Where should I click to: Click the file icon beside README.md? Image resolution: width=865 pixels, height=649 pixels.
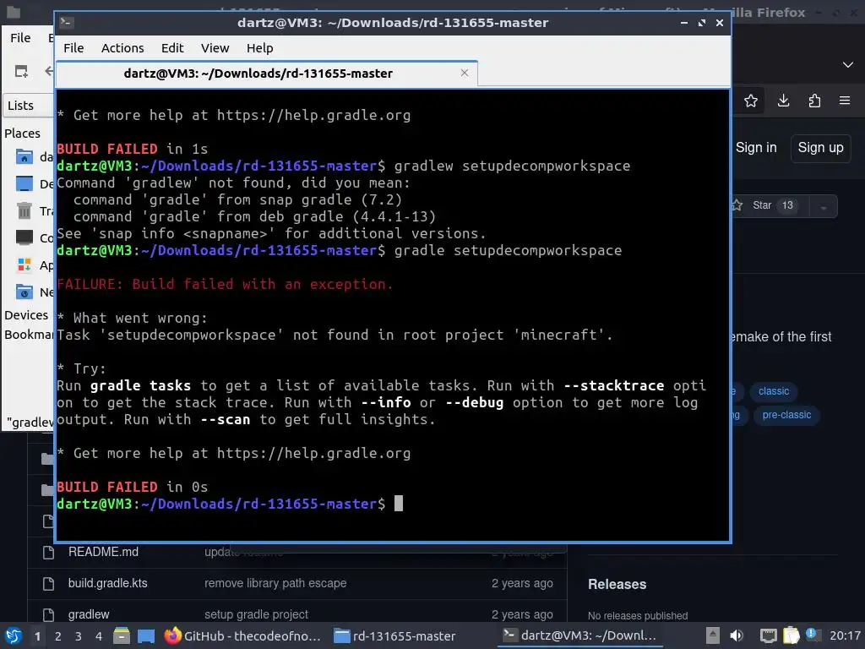coord(48,552)
